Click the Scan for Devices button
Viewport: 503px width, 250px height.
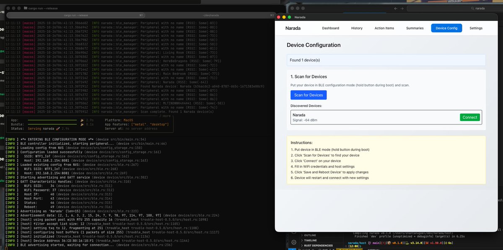tap(309, 95)
